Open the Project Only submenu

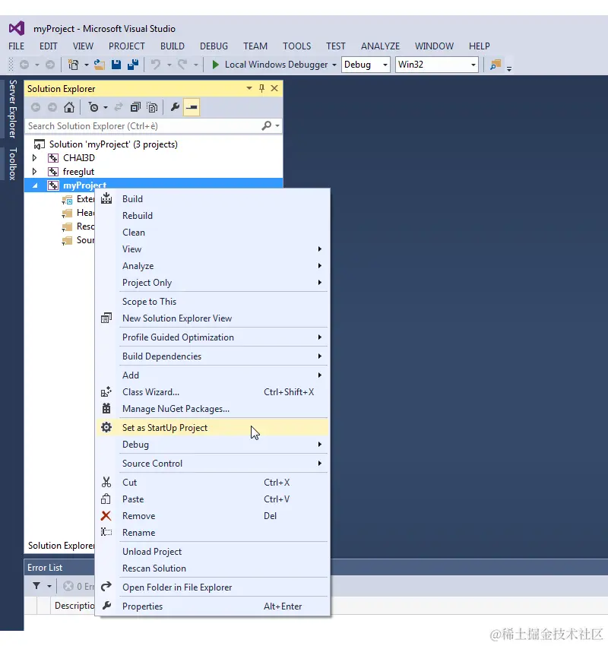click(212, 283)
